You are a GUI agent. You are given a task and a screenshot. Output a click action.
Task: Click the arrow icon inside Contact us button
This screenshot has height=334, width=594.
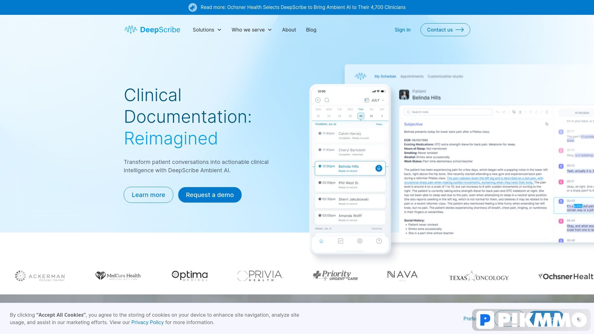(x=459, y=30)
